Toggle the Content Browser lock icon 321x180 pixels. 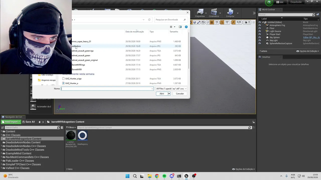click(x=254, y=122)
